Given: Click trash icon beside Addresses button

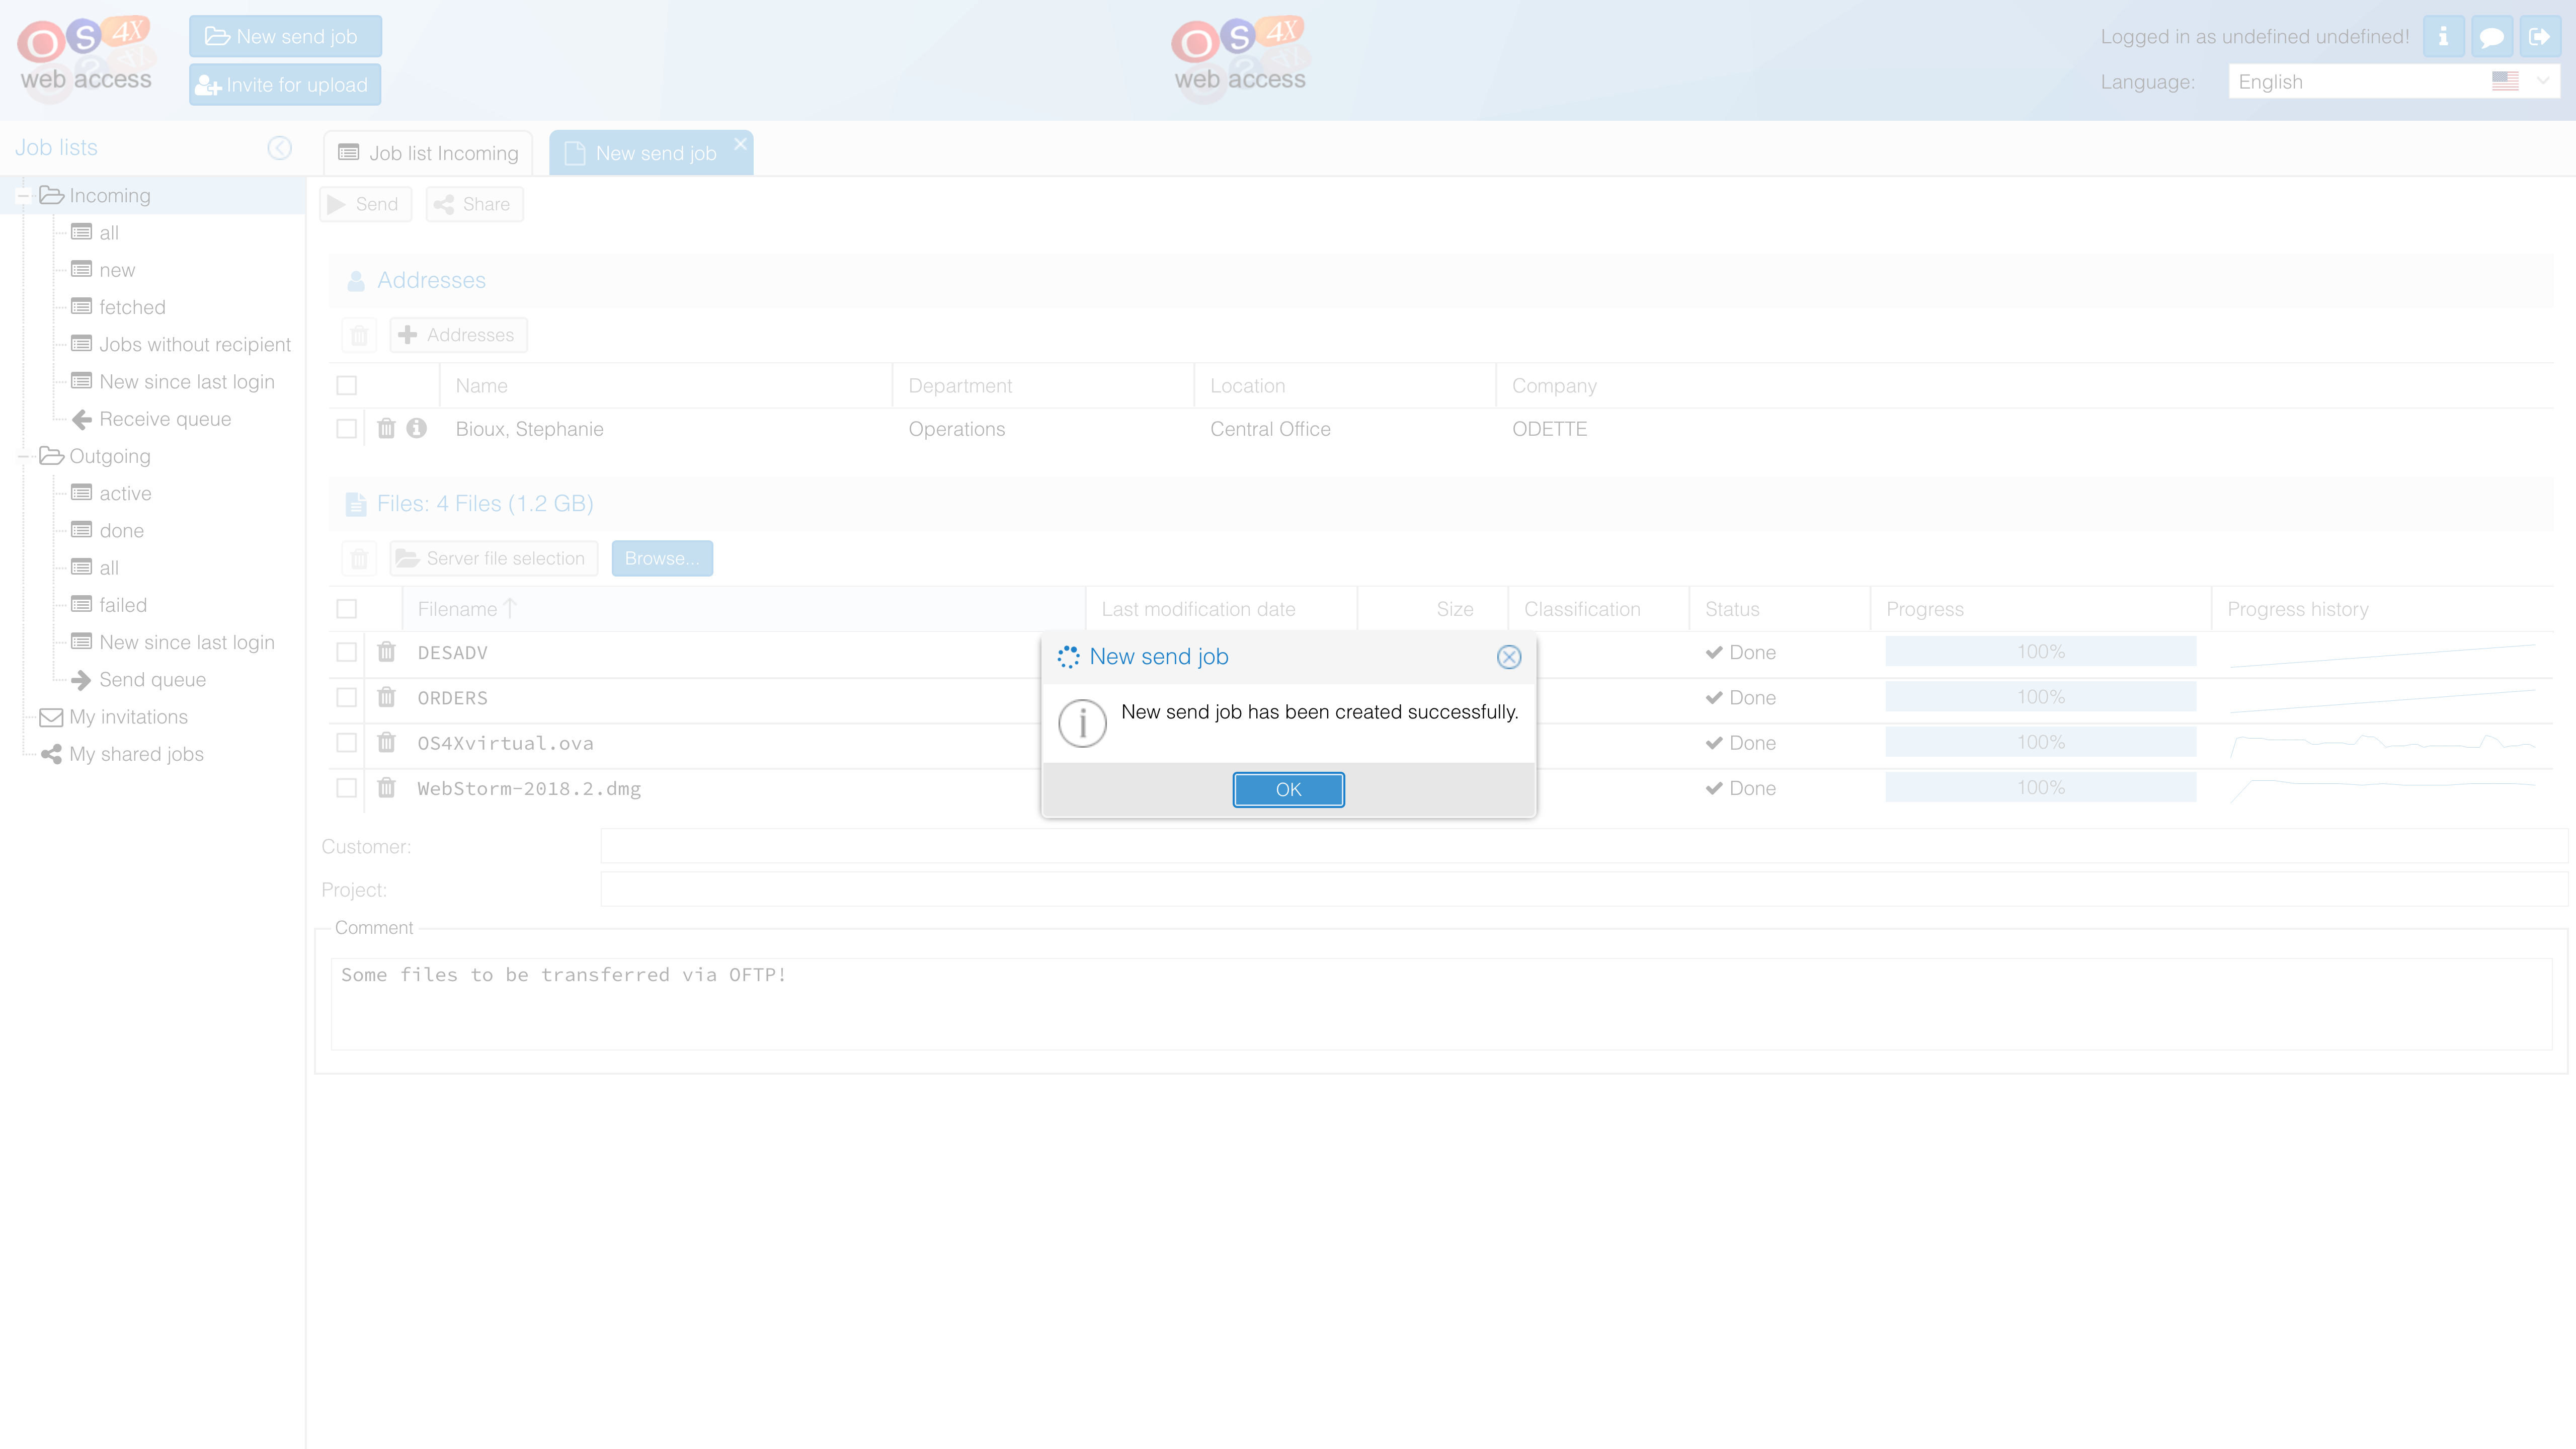Looking at the screenshot, I should (359, 335).
